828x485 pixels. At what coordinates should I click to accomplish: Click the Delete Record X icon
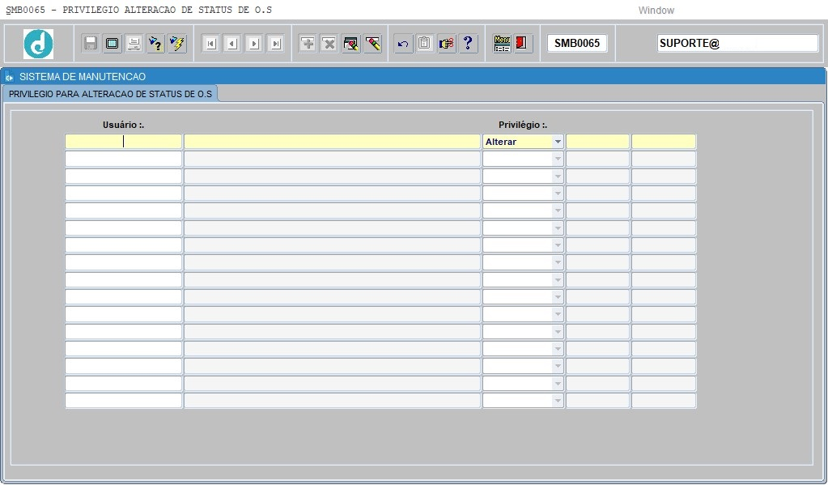[329, 44]
